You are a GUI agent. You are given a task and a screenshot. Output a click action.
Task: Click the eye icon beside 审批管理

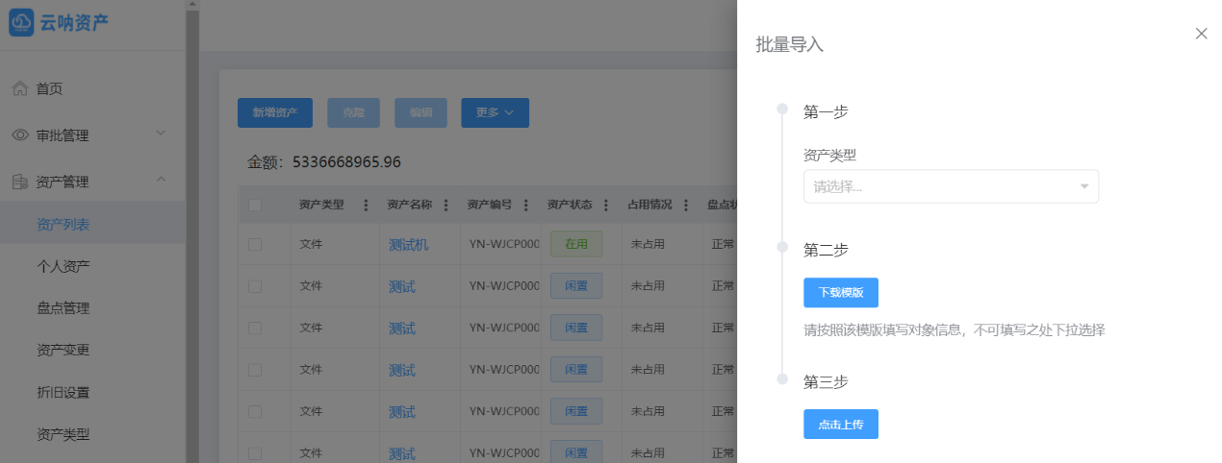tap(20, 135)
